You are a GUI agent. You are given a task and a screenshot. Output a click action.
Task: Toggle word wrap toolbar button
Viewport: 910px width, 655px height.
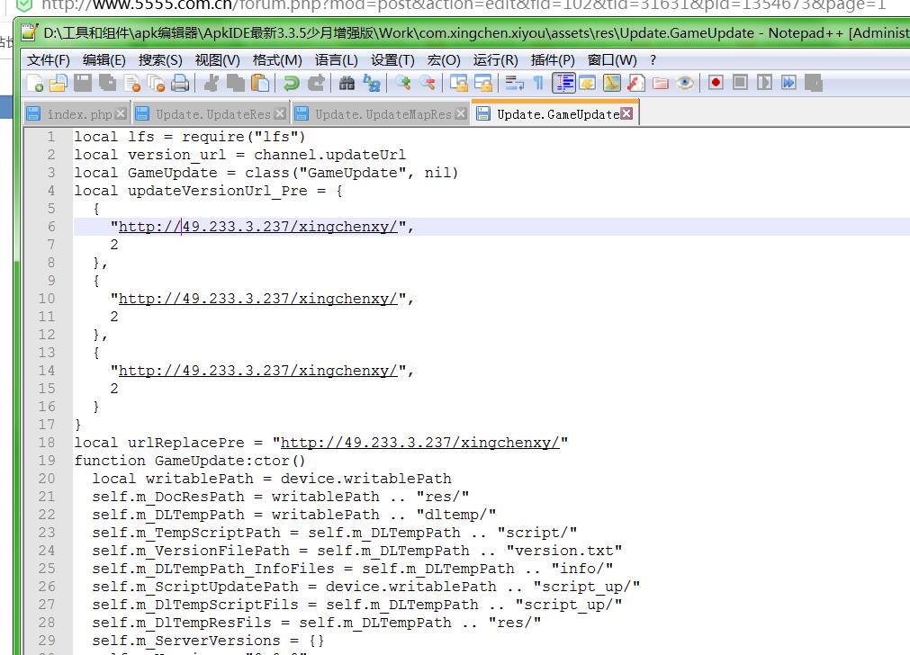pyautogui.click(x=515, y=84)
